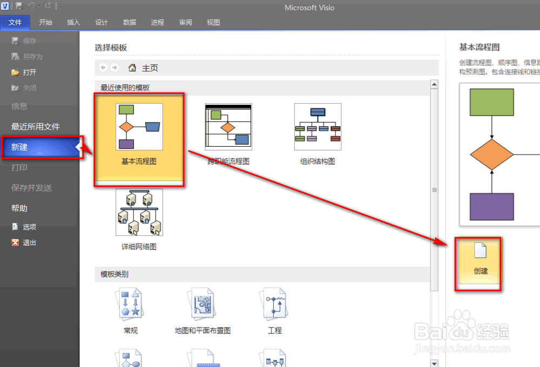
Task: Switch to the 开始 ribbon tab
Action: [45, 22]
